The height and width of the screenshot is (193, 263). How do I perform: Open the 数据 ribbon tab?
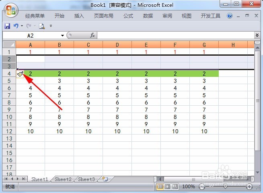pyautogui.click(x=148, y=16)
